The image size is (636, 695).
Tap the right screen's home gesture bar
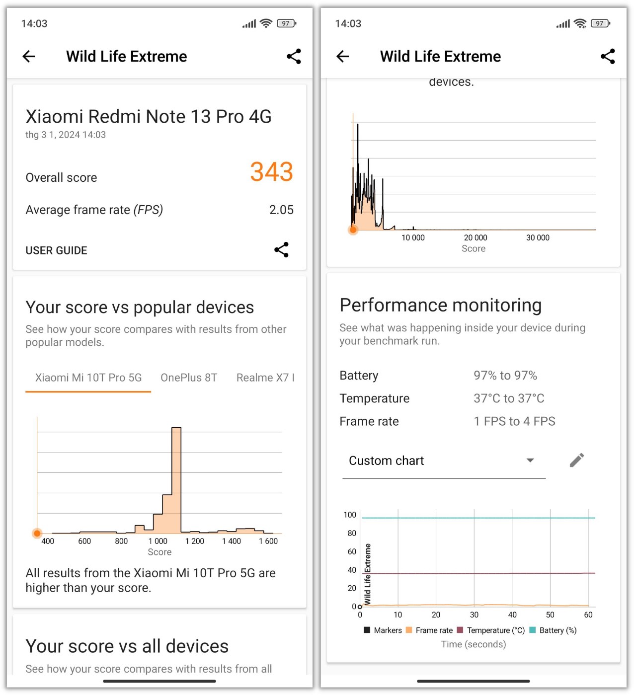(x=474, y=681)
